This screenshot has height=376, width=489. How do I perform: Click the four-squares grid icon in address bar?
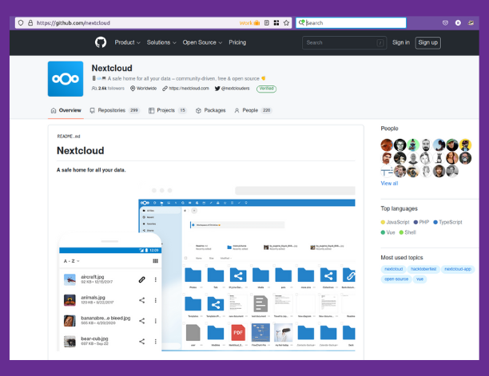pos(276,22)
